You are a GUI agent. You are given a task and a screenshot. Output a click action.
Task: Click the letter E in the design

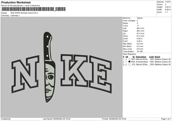pyautogui.click(x=100, y=74)
